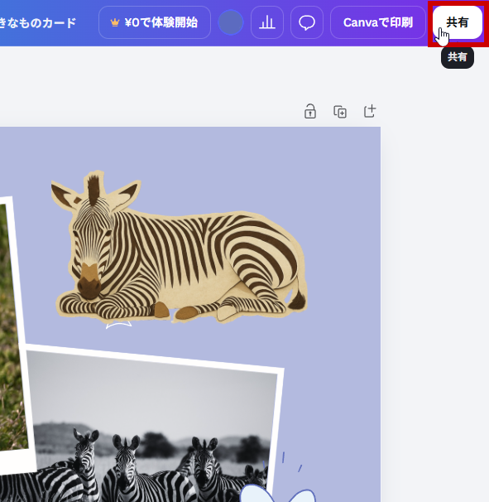Start the ¥0で体験開始 trial
The image size is (489, 502).
click(155, 22)
